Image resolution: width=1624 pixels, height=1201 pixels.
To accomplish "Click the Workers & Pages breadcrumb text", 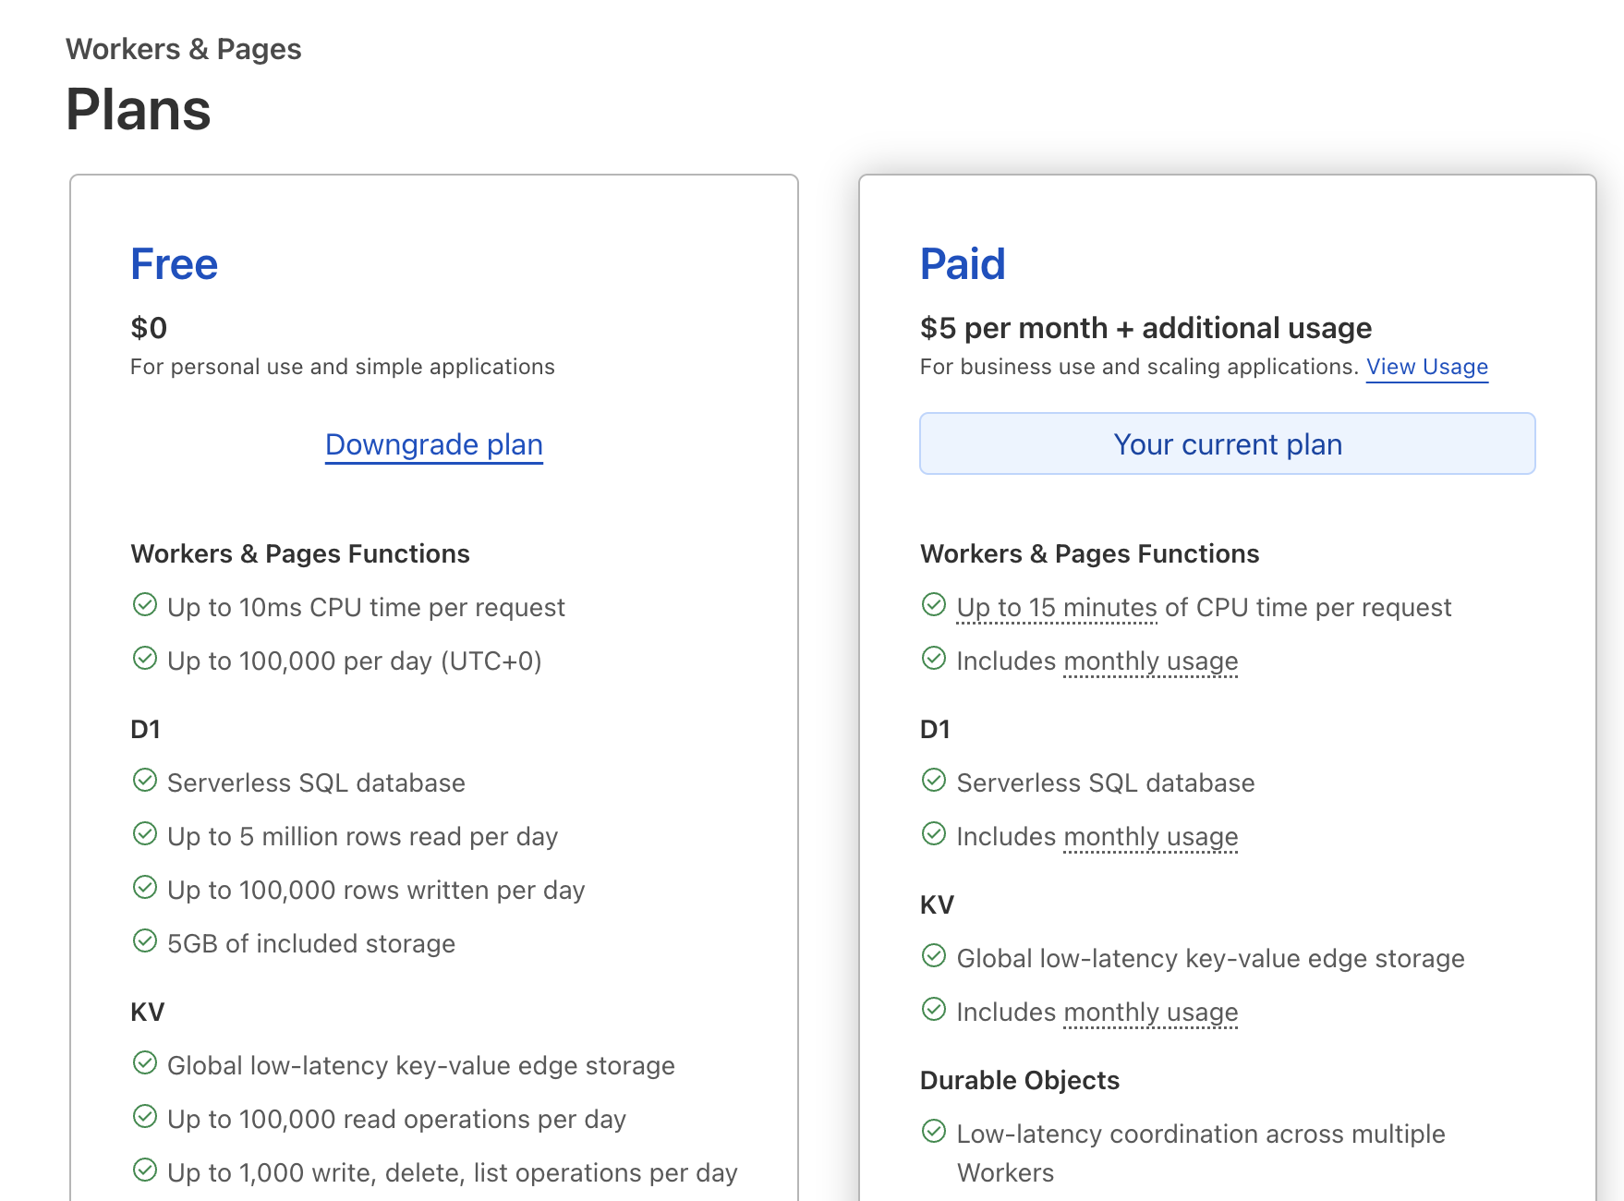I will [x=184, y=49].
